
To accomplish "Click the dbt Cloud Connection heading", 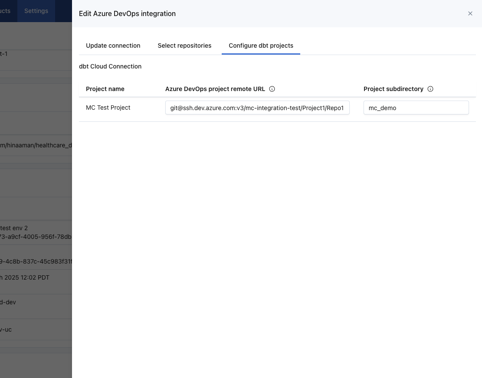I will (x=110, y=66).
